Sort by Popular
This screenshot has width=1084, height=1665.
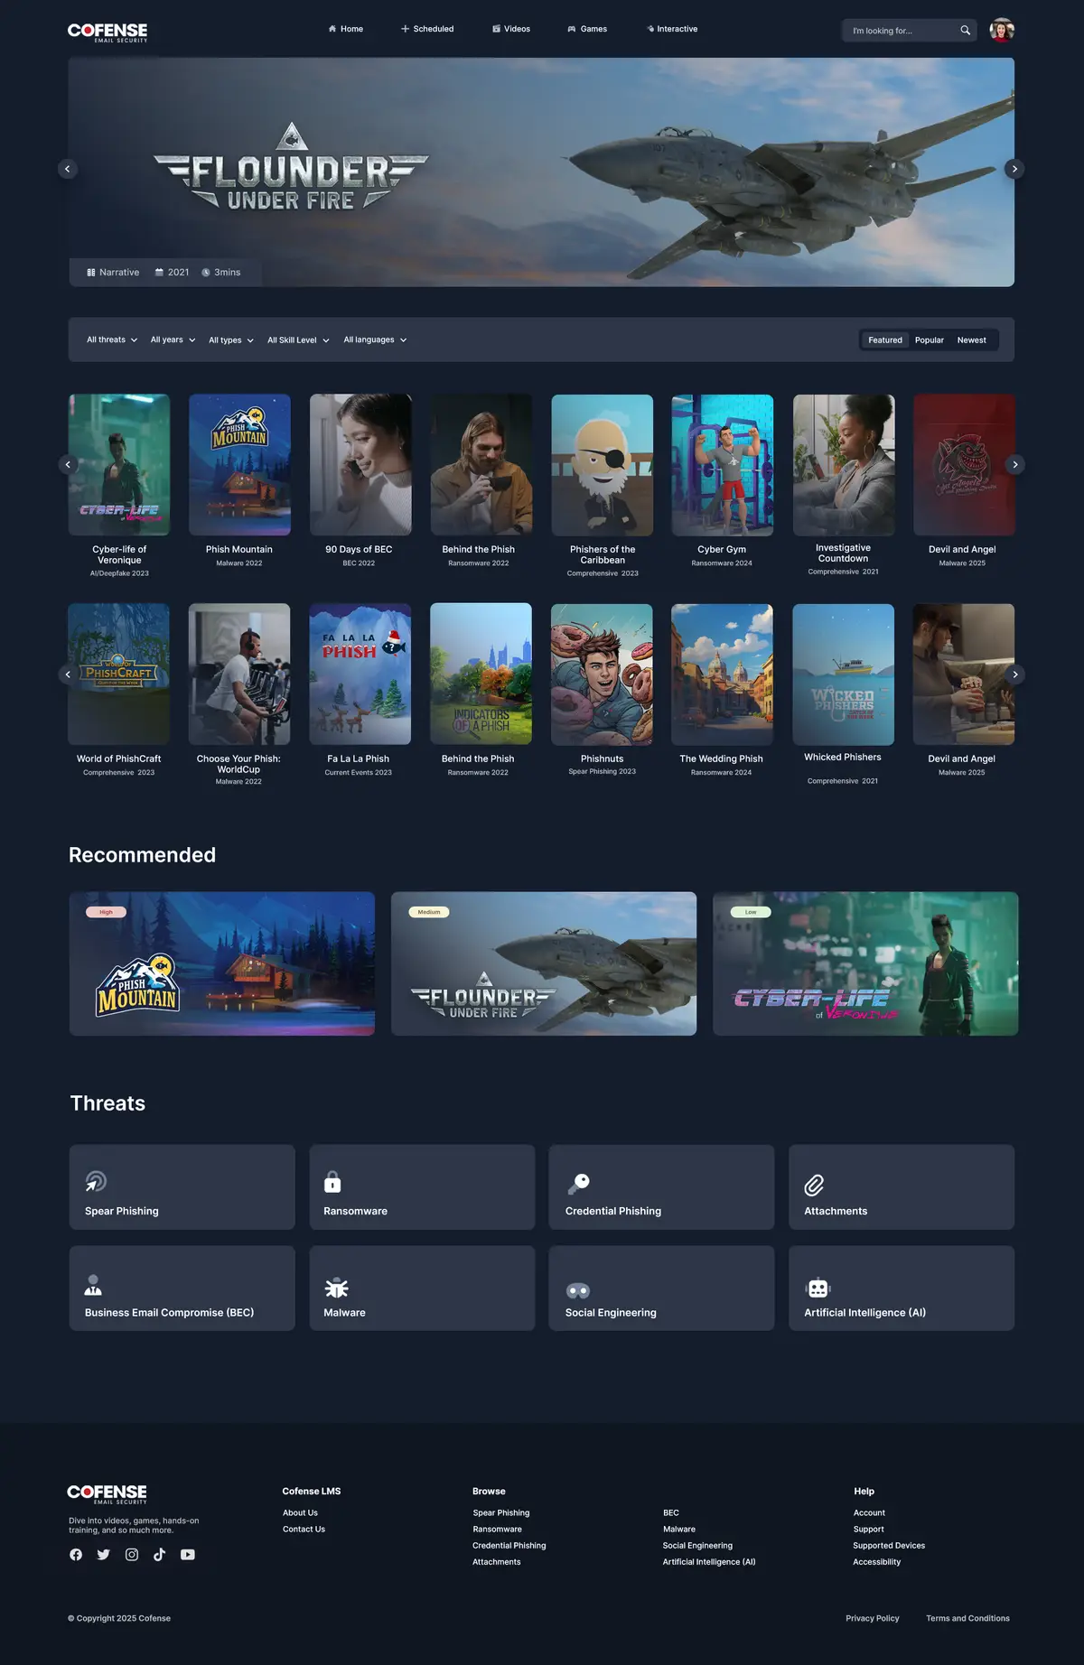click(929, 340)
